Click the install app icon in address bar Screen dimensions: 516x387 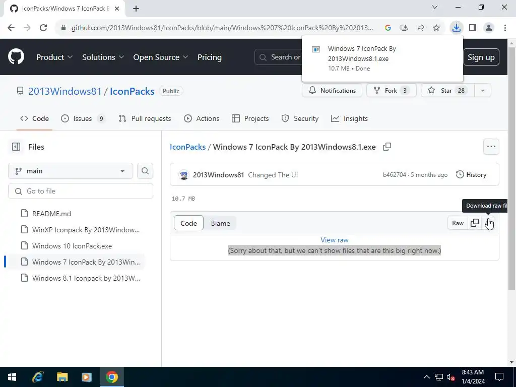click(404, 28)
